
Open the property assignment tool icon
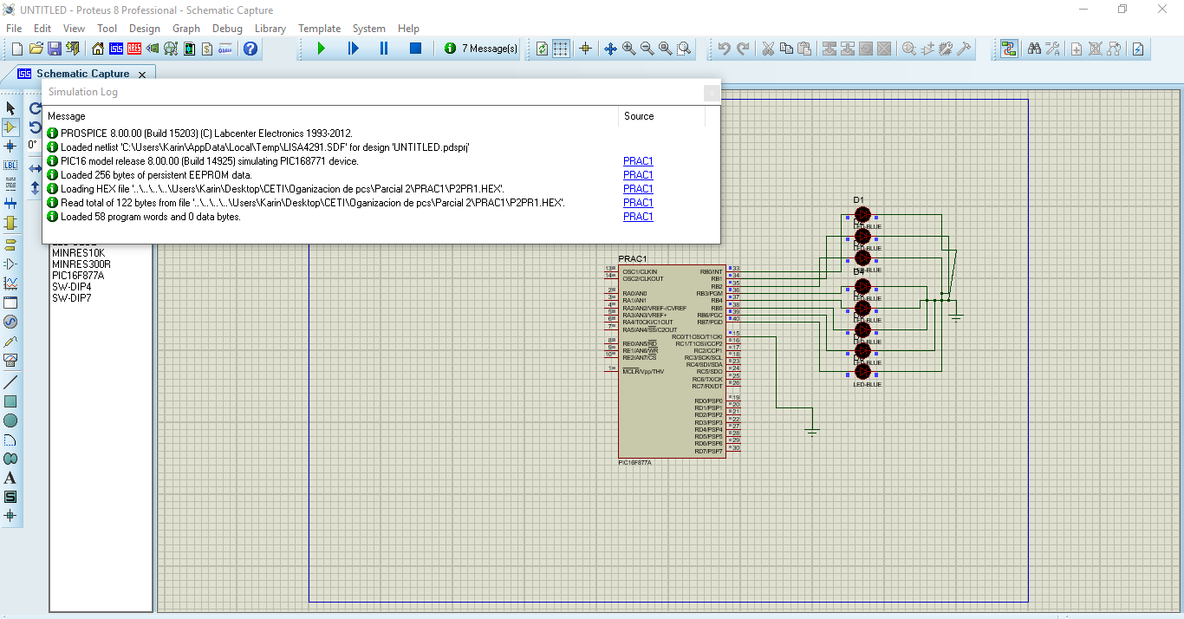1052,49
